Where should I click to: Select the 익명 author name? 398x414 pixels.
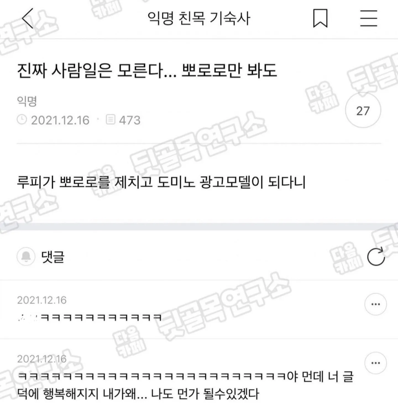pyautogui.click(x=27, y=101)
